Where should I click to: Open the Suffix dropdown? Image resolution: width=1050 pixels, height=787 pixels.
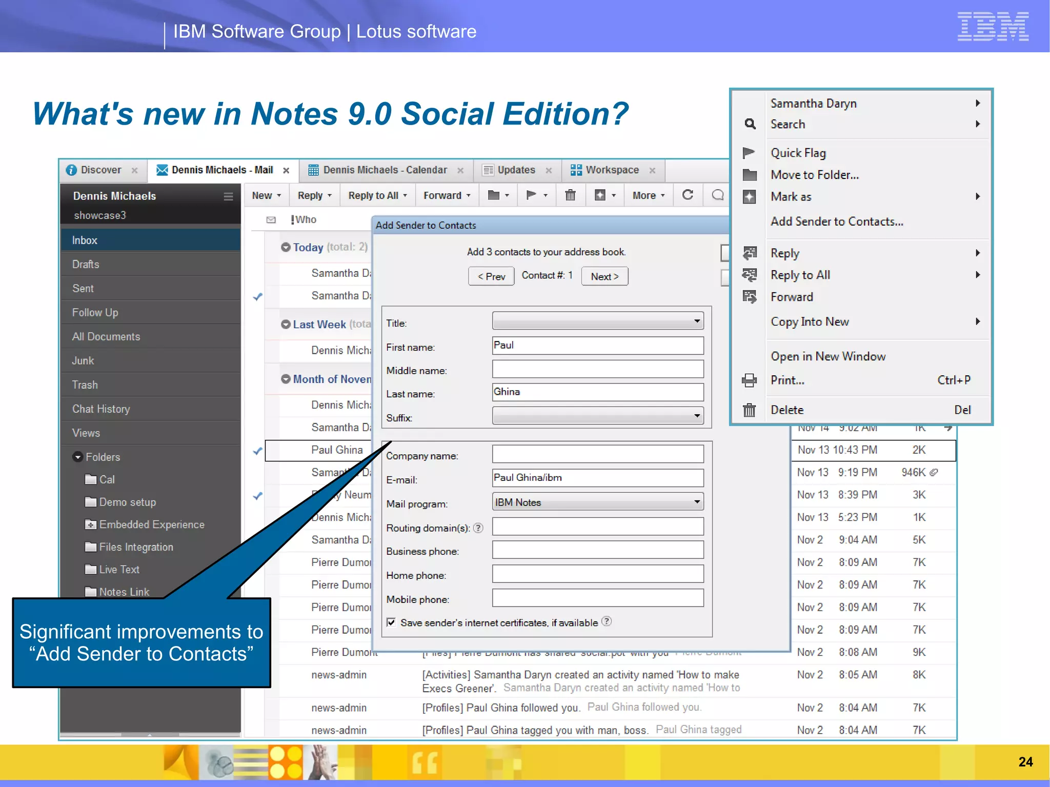point(598,415)
